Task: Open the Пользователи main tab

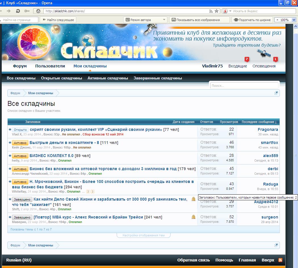Action: 50,66
